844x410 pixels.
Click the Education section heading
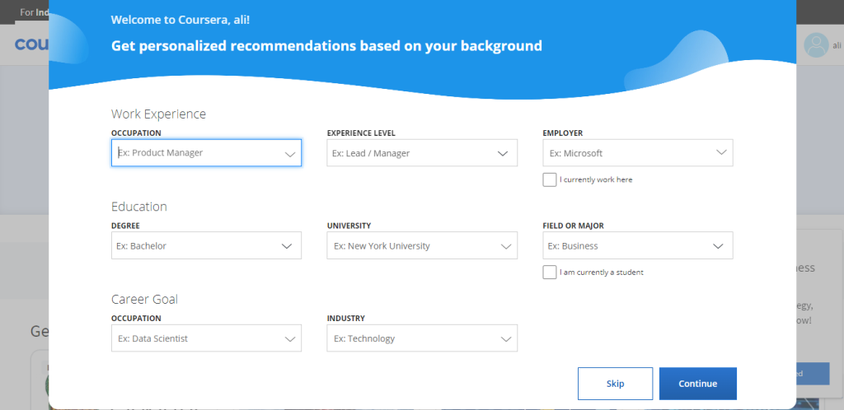(138, 207)
